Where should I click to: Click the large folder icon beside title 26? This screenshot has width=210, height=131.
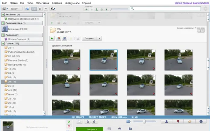(53, 30)
